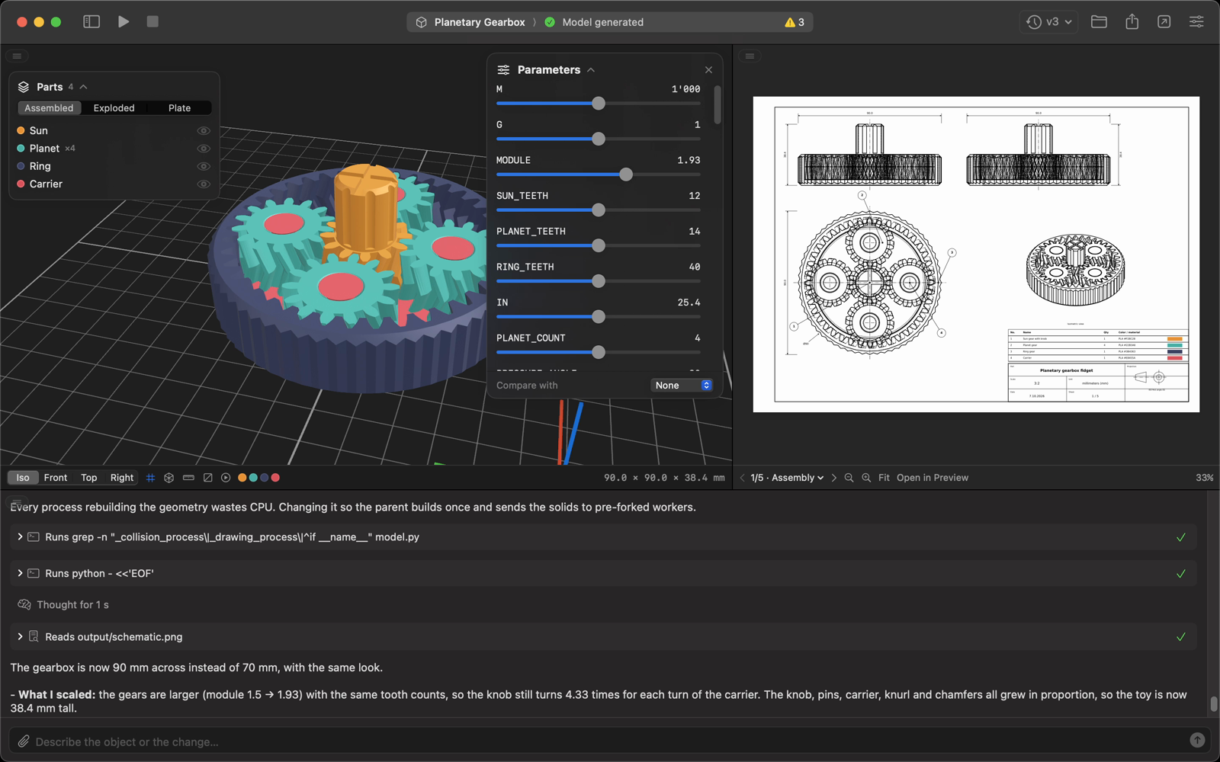Zoom out the drawing preview
The image size is (1220, 762).
pyautogui.click(x=849, y=478)
